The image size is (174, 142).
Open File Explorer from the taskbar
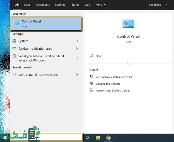pyautogui.click(x=98, y=138)
